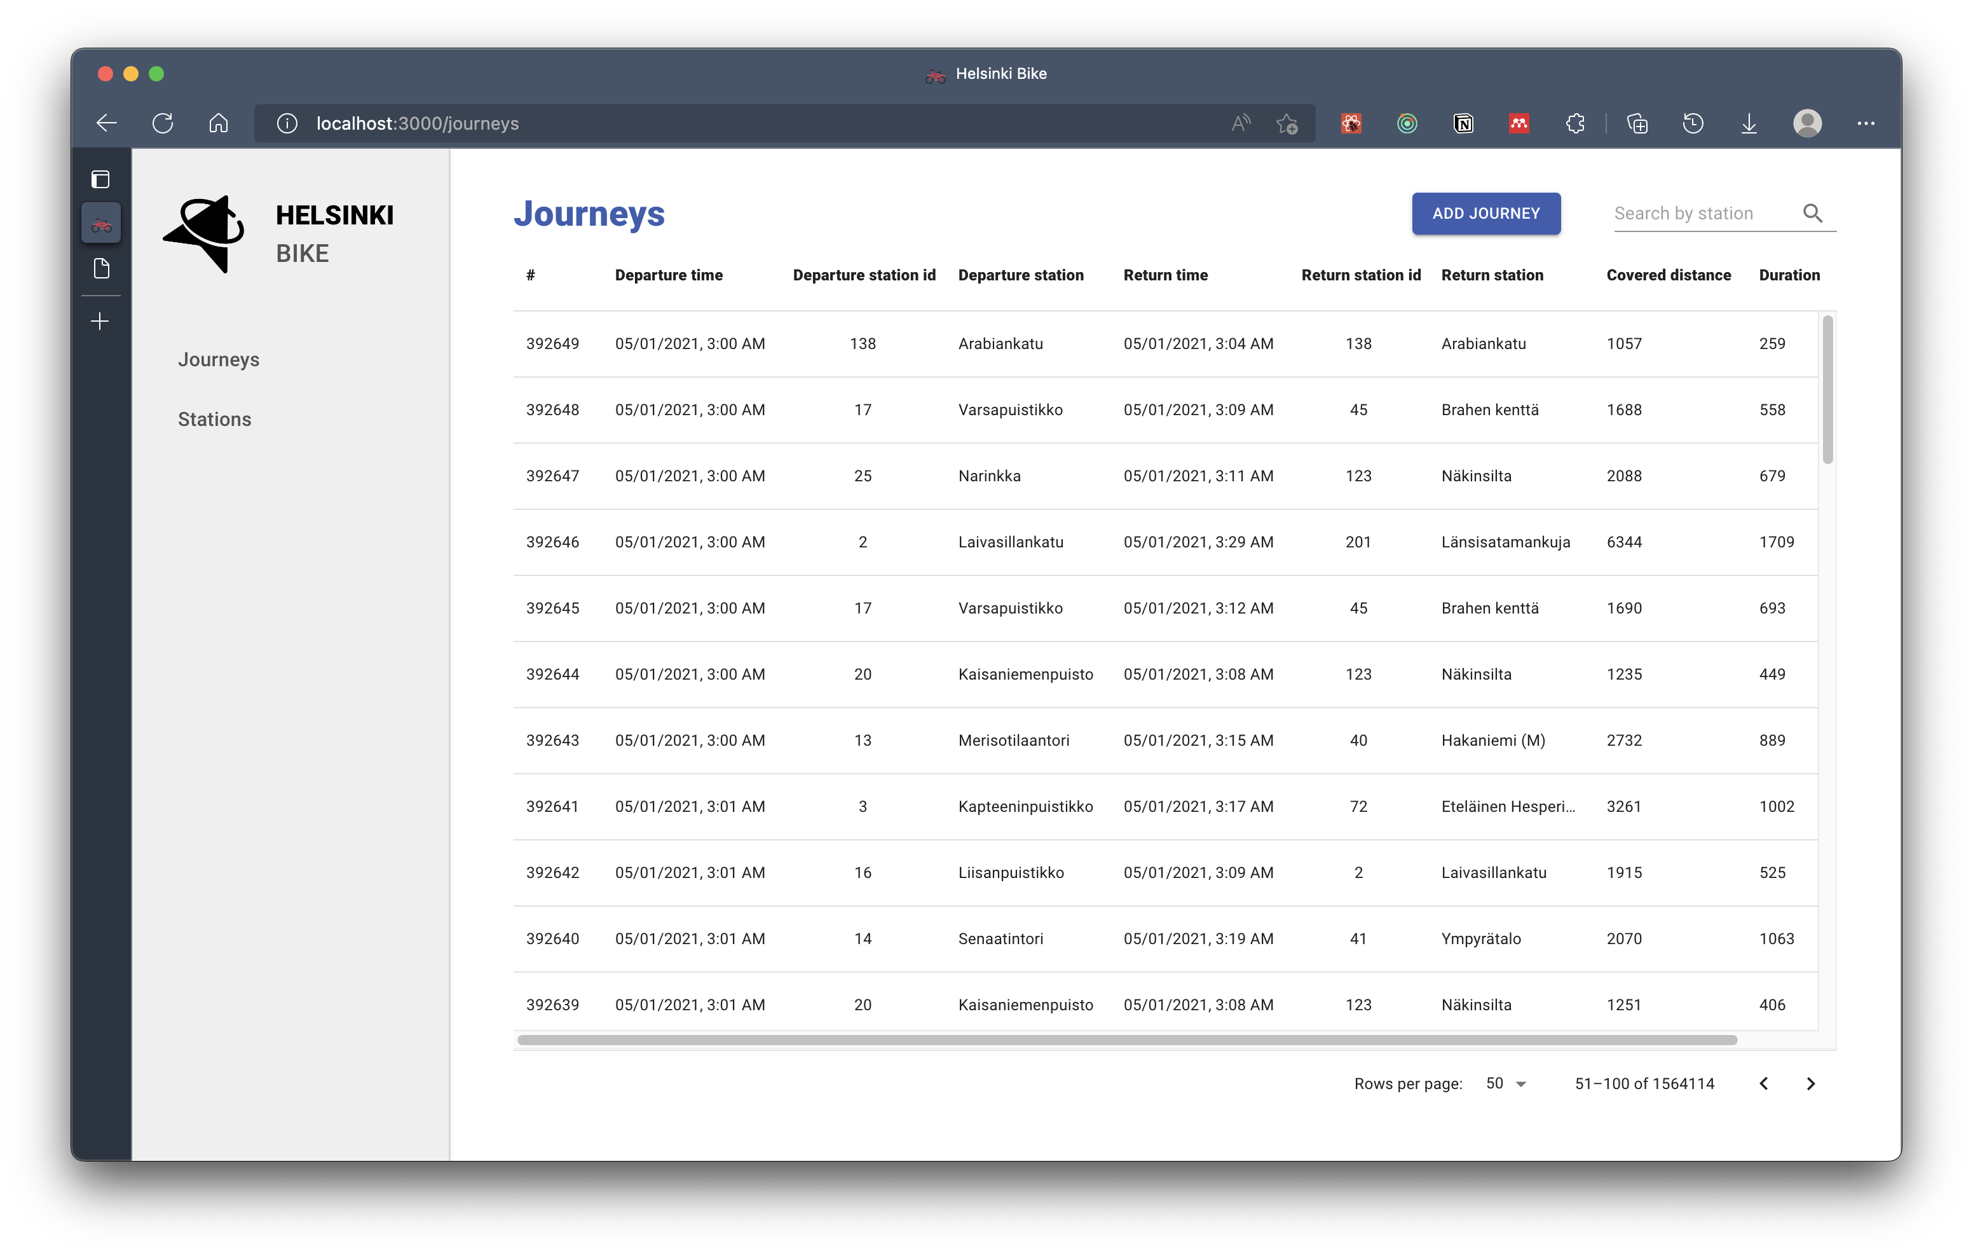
Task: Open browser settings via the ellipsis menu
Action: [x=1866, y=123]
